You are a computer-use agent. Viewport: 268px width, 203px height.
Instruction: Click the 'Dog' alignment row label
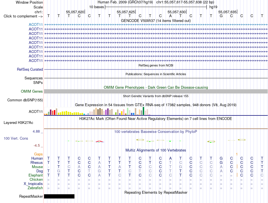click(39, 171)
